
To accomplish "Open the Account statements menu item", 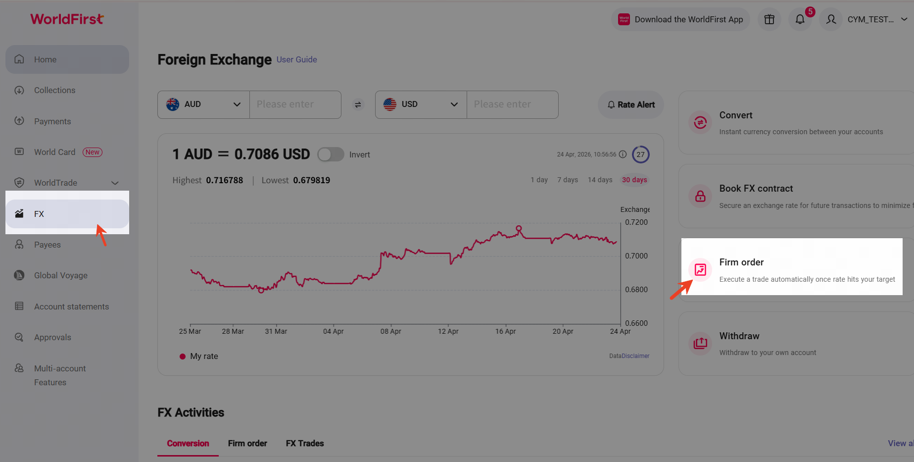I will click(67, 306).
